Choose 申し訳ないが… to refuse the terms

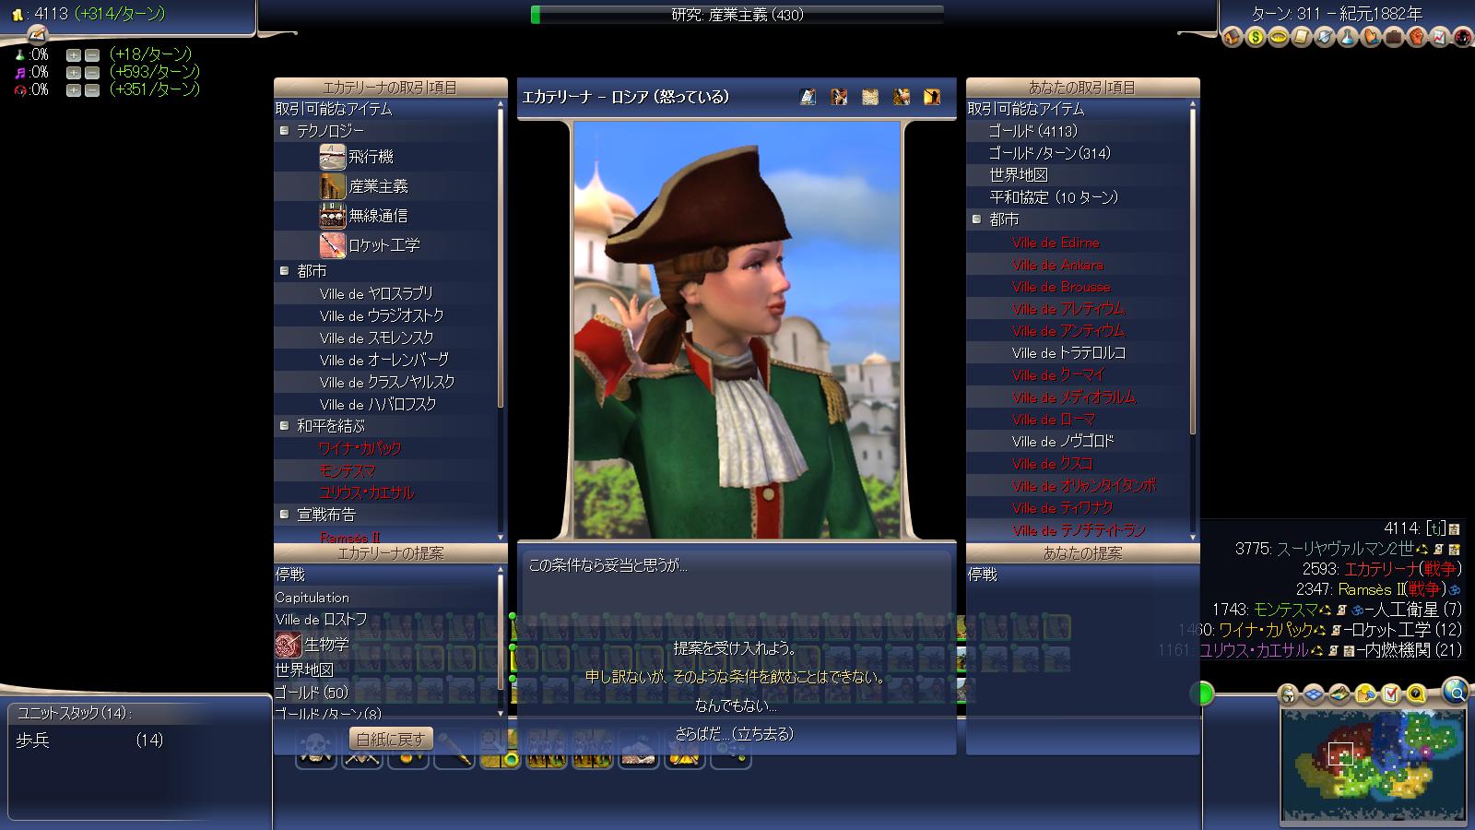coord(735,677)
